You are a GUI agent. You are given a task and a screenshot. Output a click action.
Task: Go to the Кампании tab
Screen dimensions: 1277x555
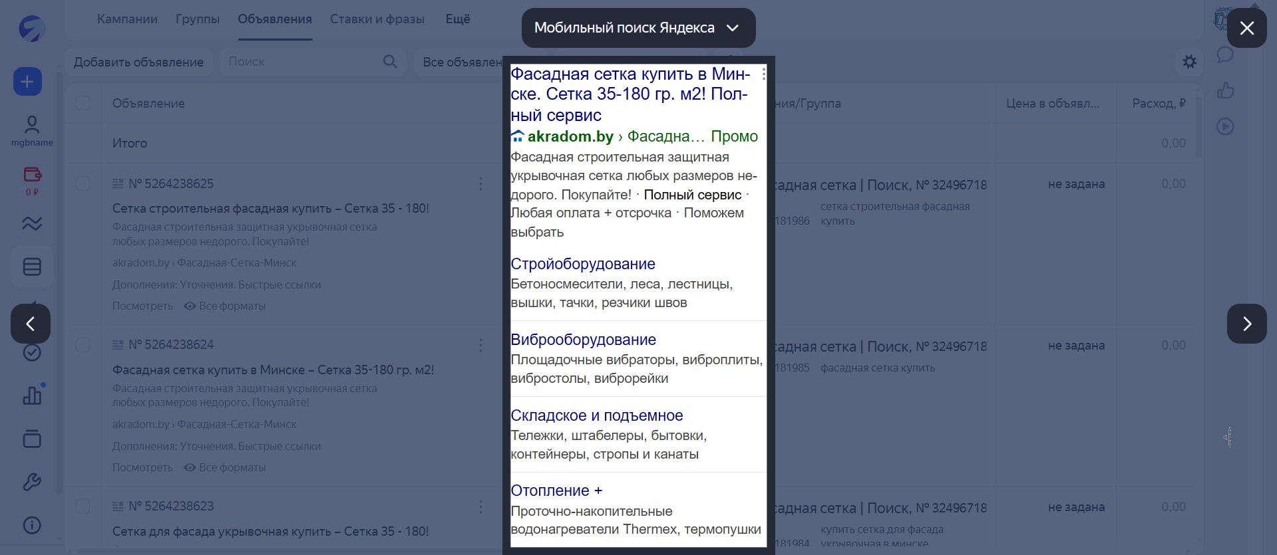[x=127, y=19]
